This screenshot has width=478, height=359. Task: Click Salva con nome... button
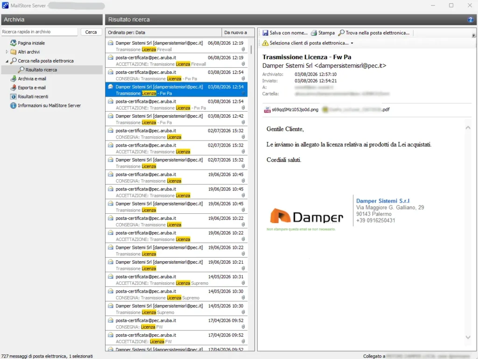coord(285,33)
